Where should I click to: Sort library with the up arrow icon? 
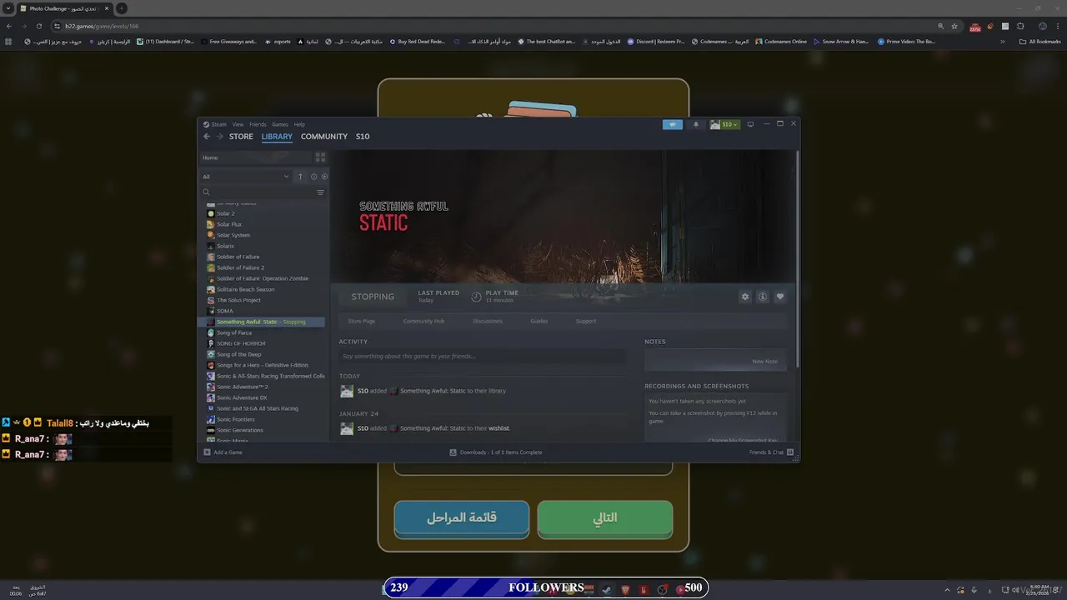(x=301, y=177)
